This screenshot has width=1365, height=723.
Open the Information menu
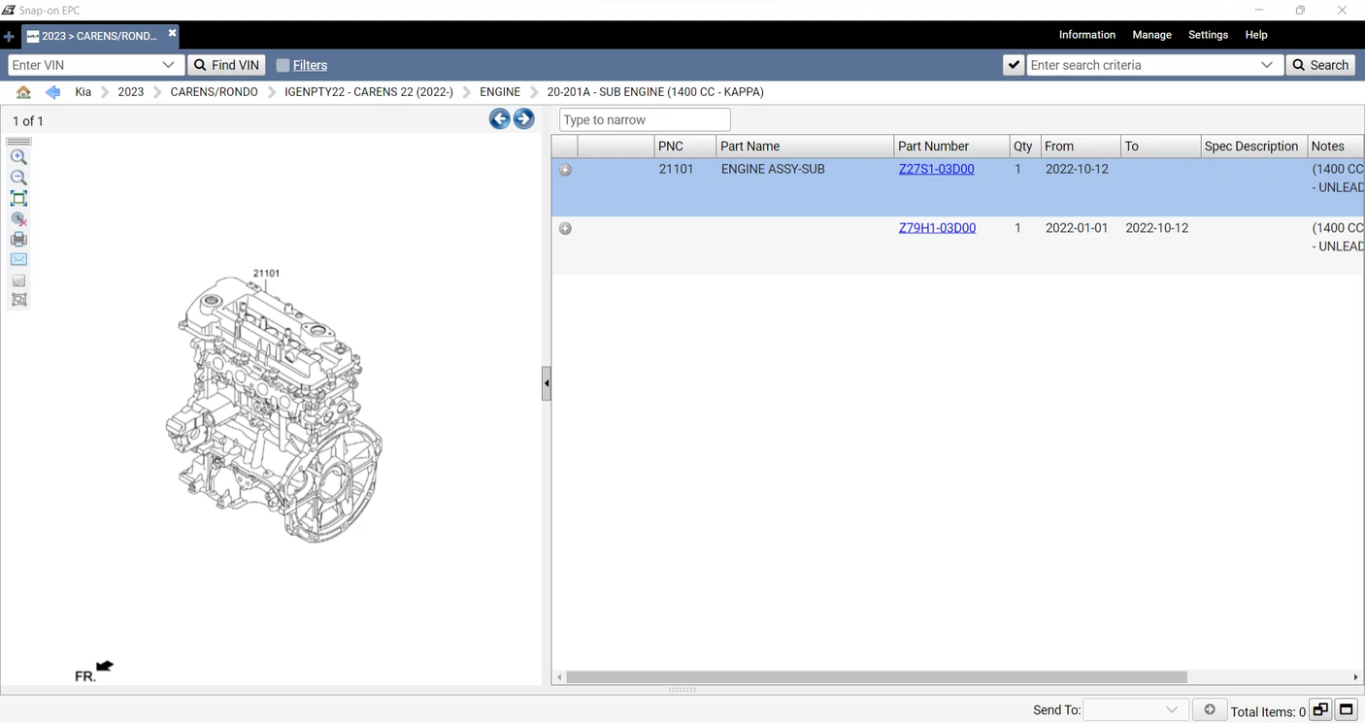[x=1086, y=35]
